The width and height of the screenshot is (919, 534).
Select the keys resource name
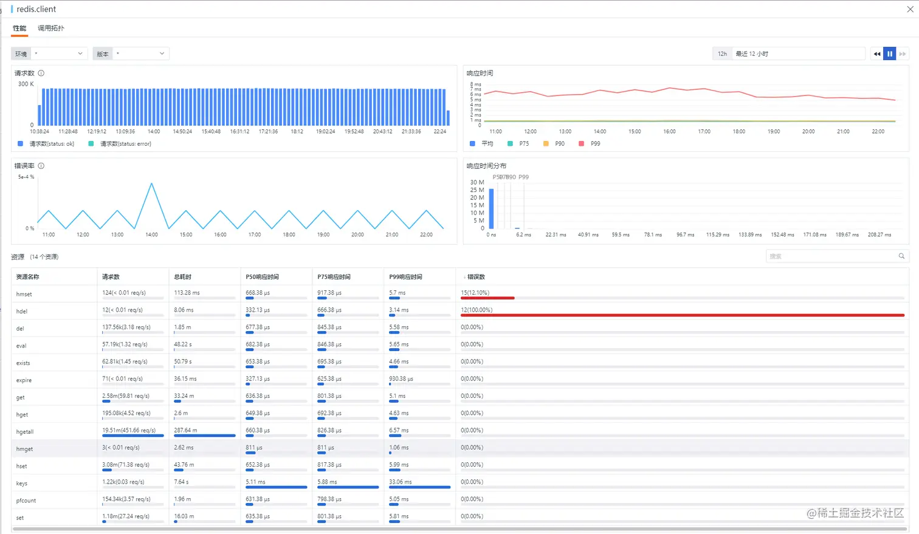click(21, 484)
